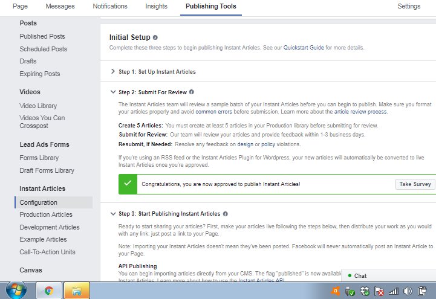
Task: Open Call-To-Action Units in sidebar
Action: click(x=47, y=252)
